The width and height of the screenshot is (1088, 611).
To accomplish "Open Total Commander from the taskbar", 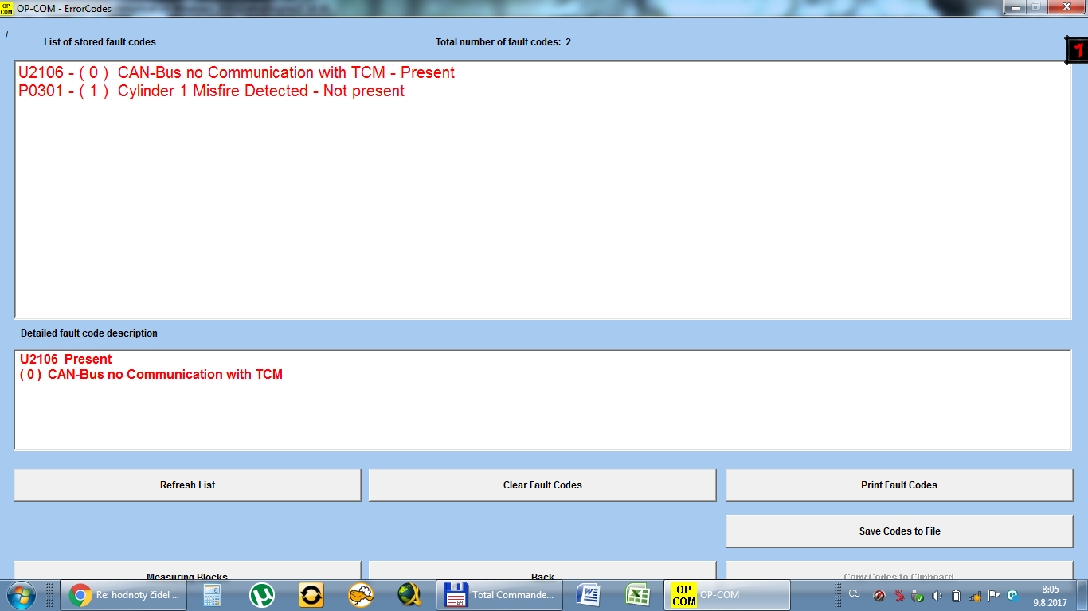I will 499,594.
